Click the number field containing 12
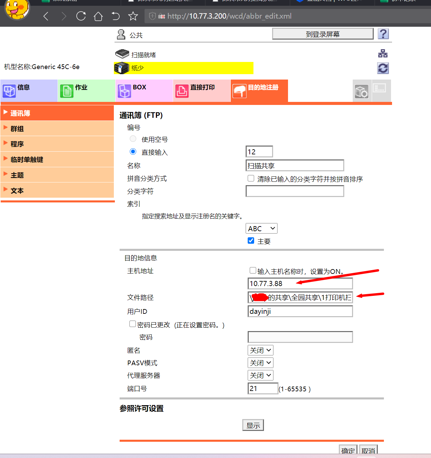The image size is (431, 458). 259,152
